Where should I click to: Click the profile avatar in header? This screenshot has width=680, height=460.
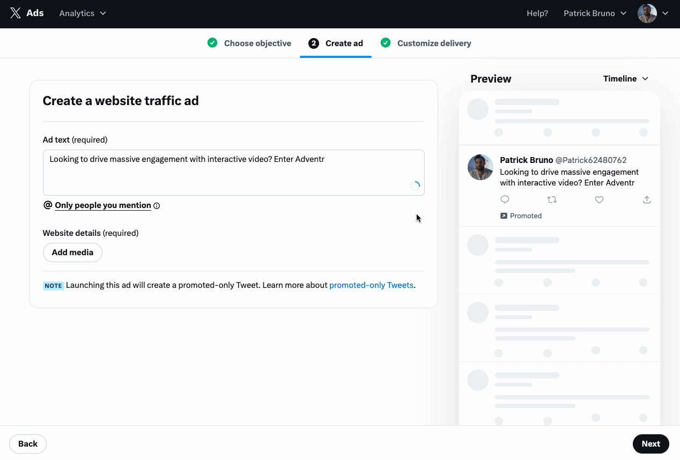(x=647, y=13)
